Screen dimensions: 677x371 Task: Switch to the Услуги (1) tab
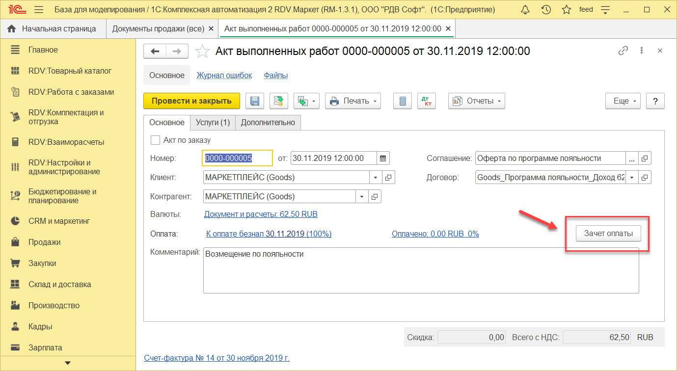(213, 122)
